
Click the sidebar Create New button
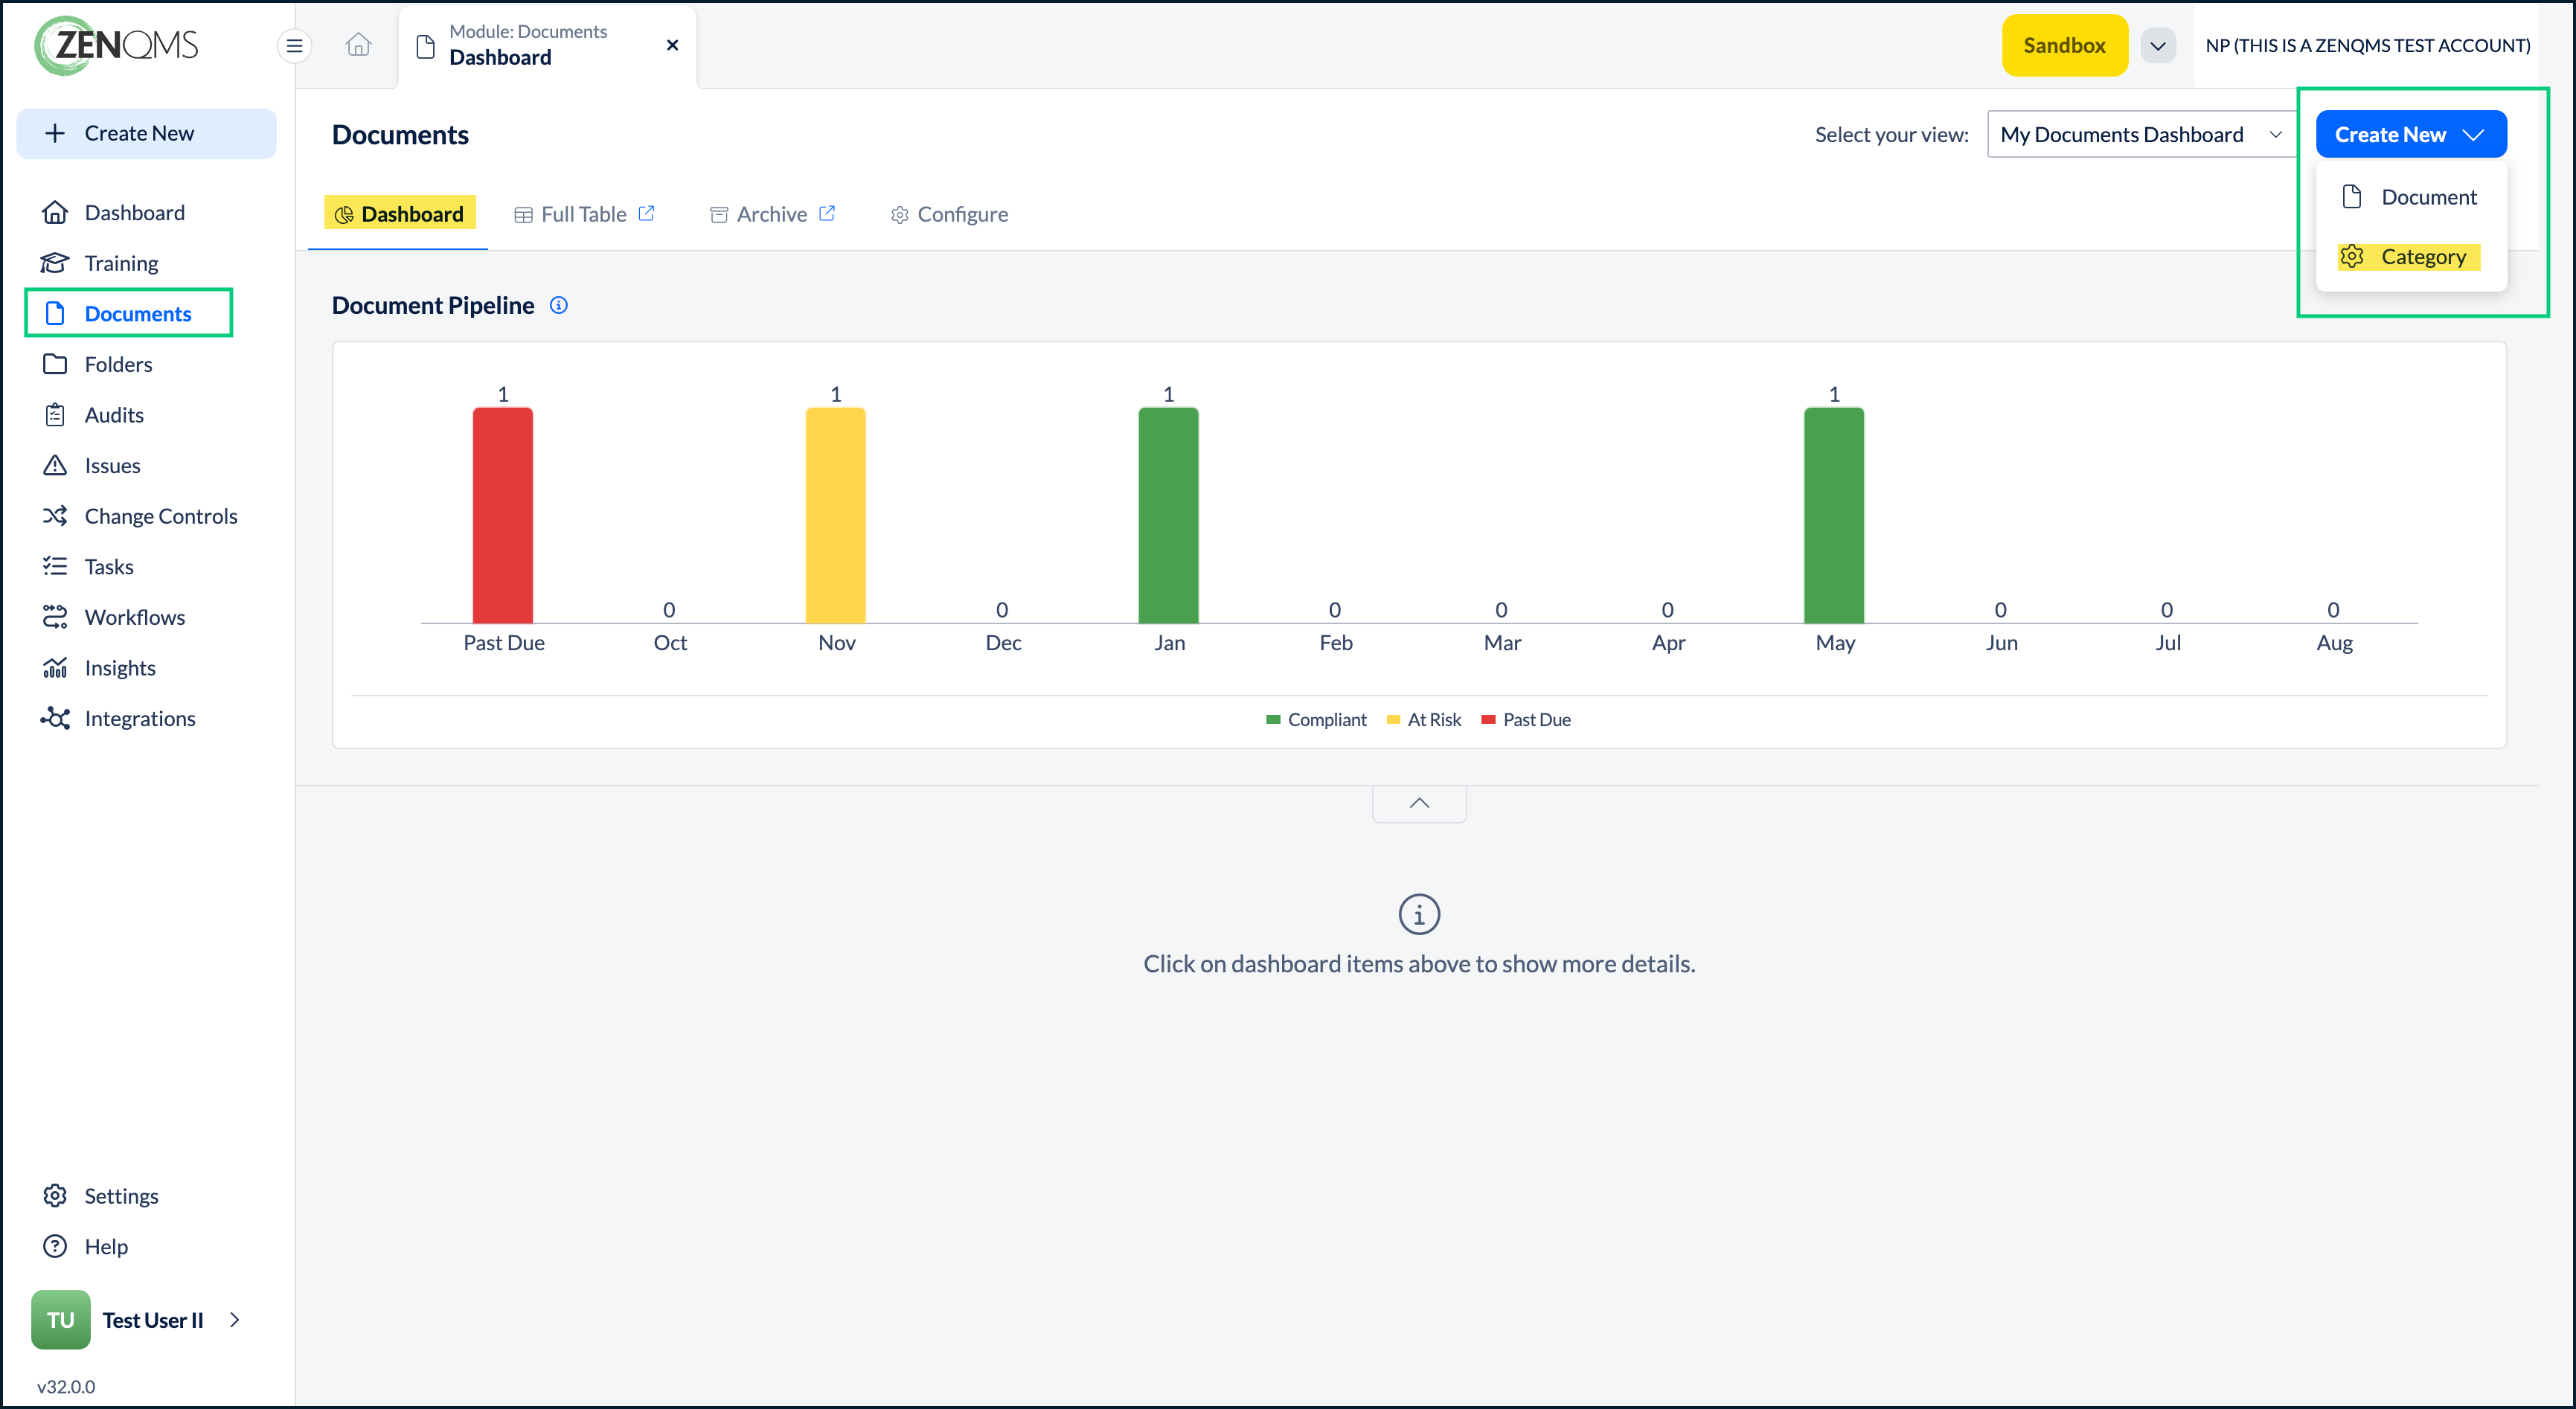click(x=146, y=133)
